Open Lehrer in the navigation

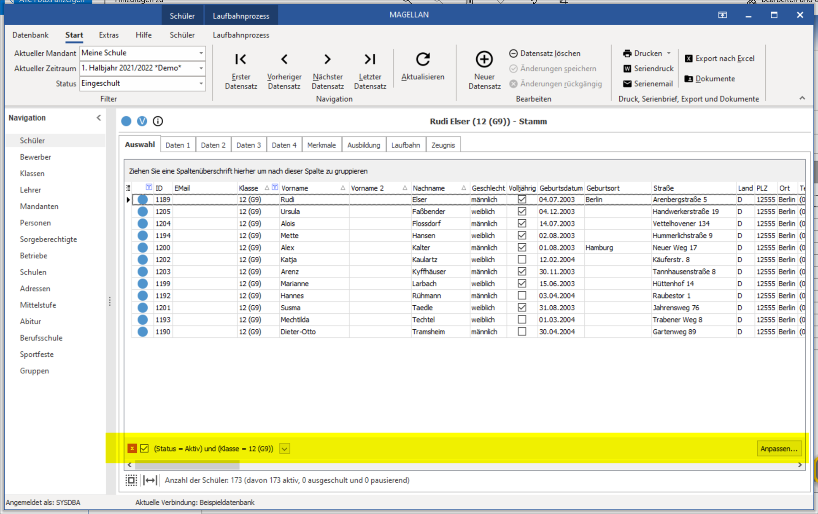[30, 190]
